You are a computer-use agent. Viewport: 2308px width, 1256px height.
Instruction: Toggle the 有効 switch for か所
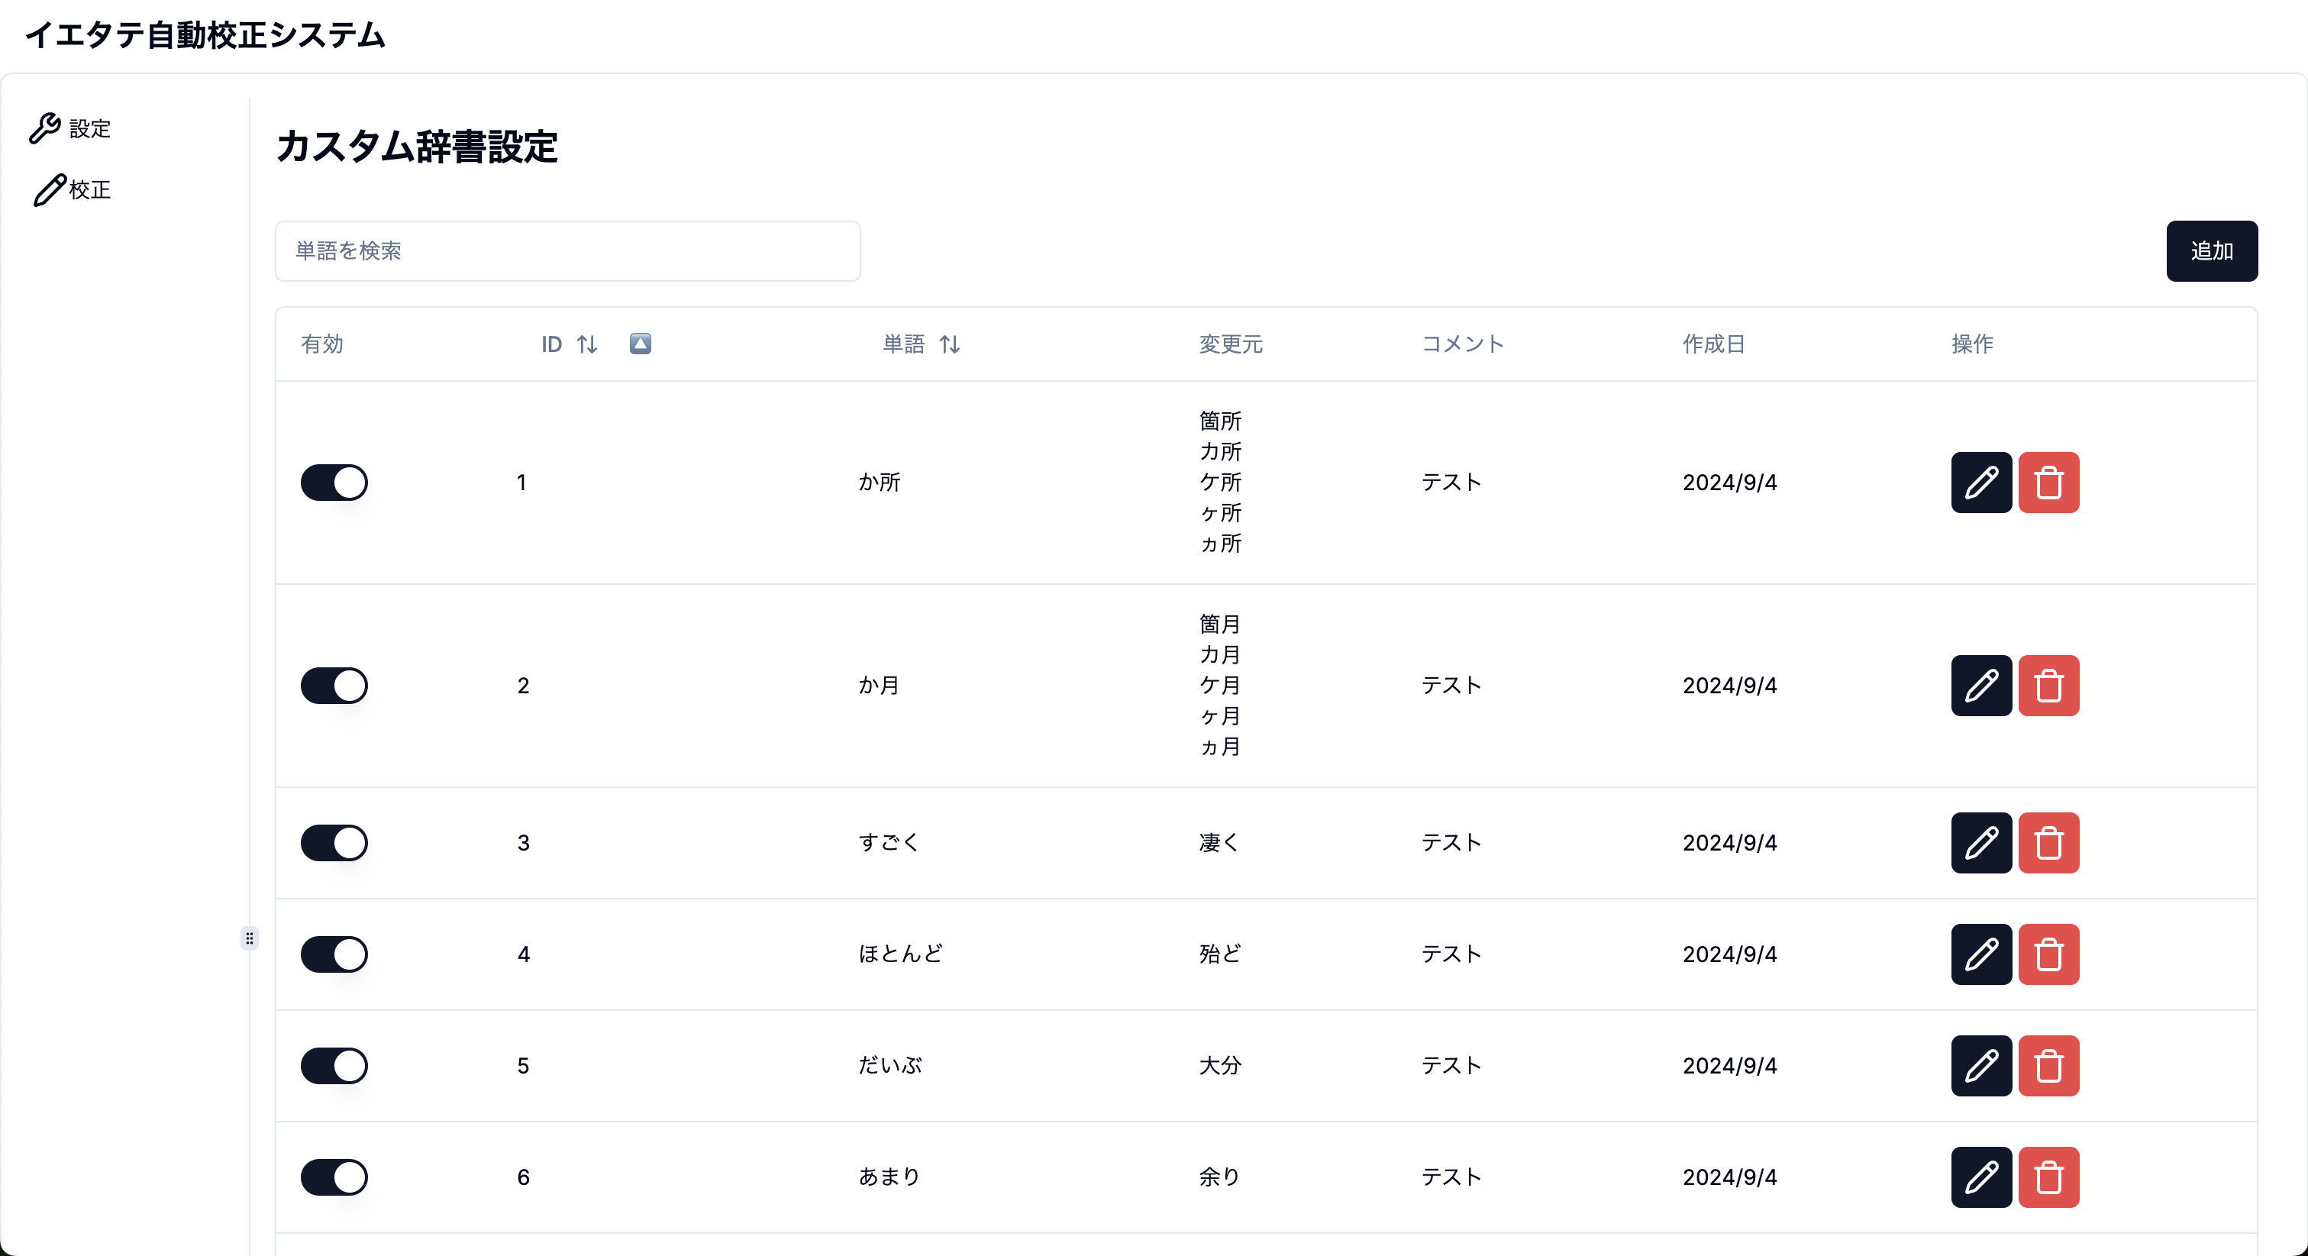334,482
